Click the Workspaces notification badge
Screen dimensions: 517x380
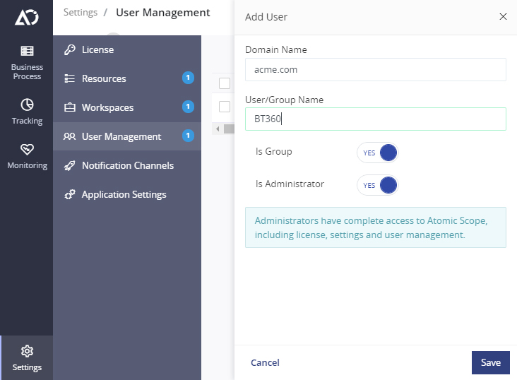[x=188, y=107]
